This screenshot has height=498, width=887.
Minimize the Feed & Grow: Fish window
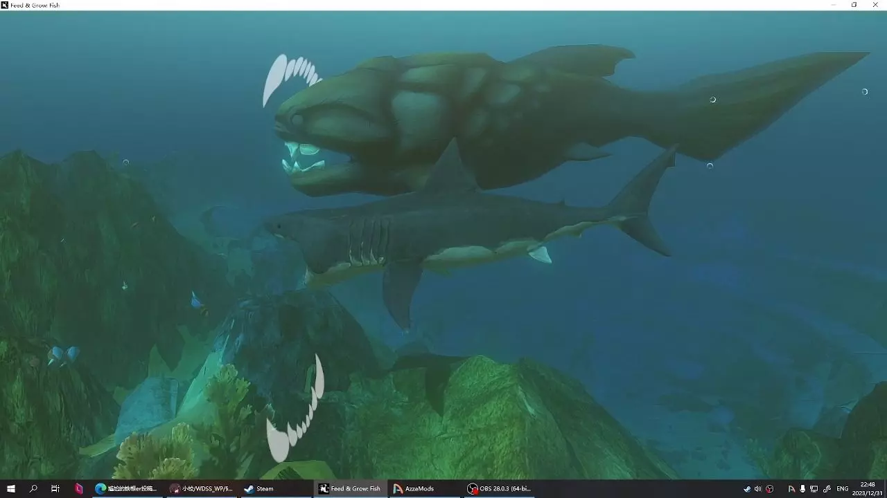pos(834,5)
